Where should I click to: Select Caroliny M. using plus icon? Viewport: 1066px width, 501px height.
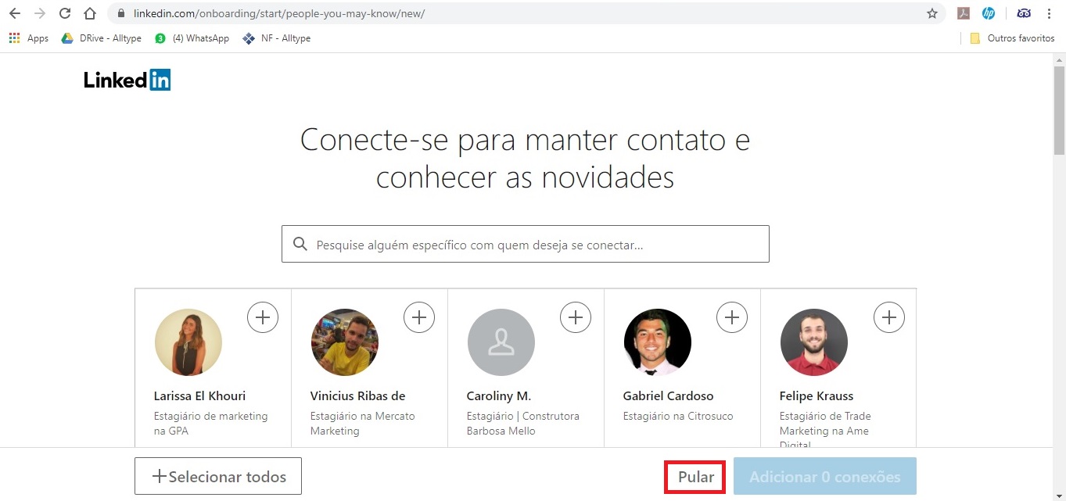pos(576,317)
